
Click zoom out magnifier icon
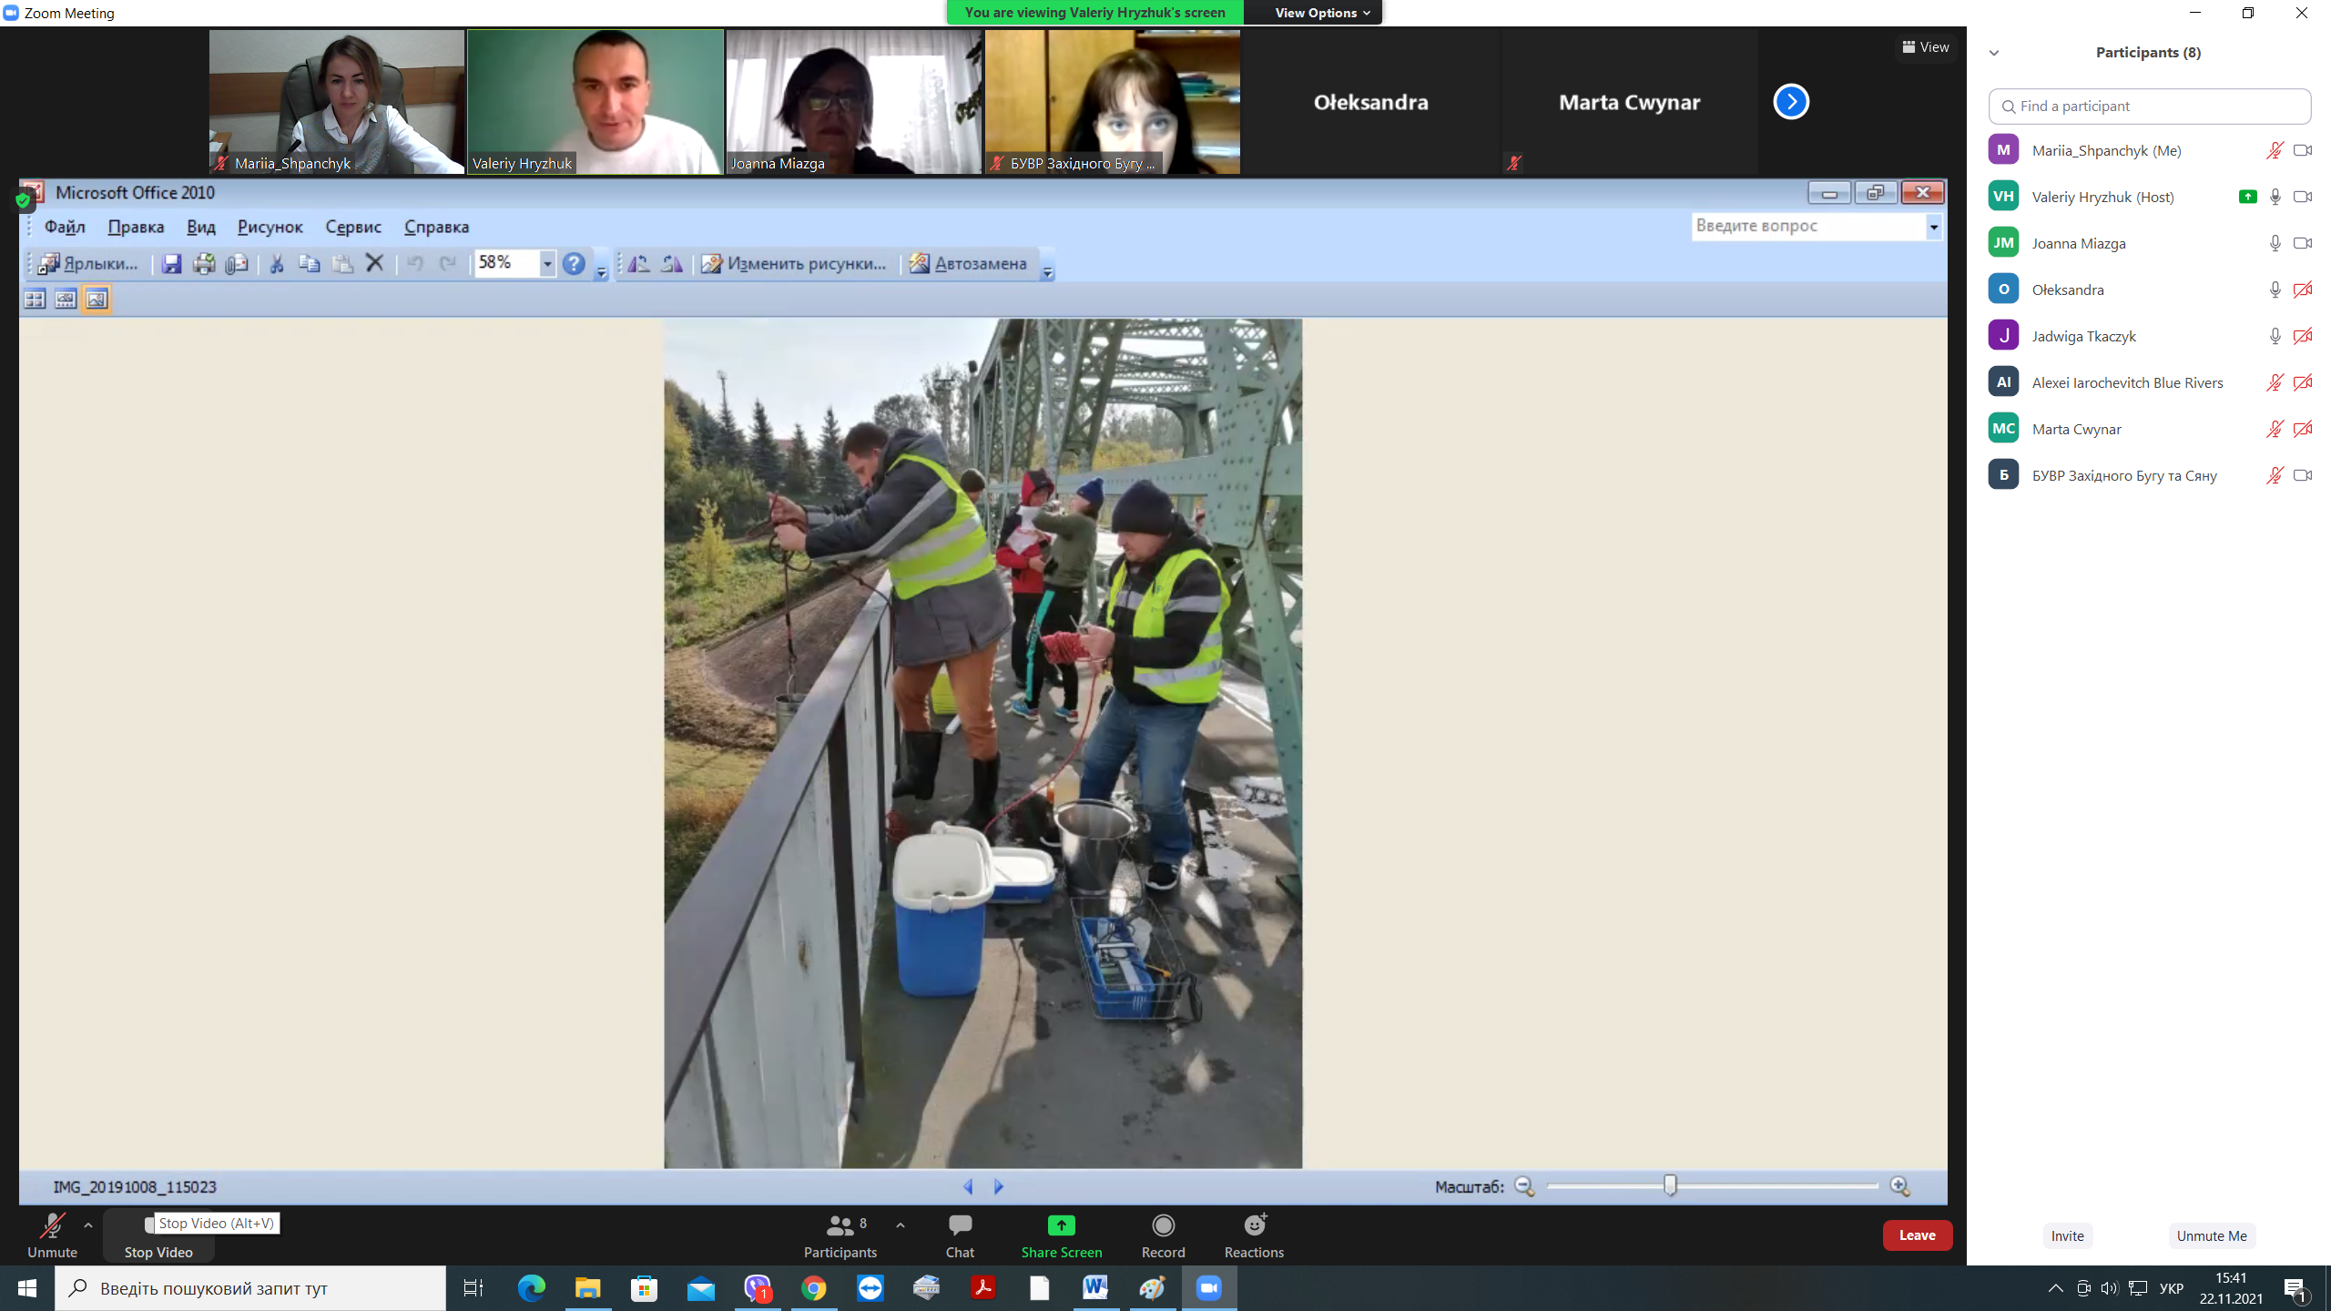(1524, 1186)
